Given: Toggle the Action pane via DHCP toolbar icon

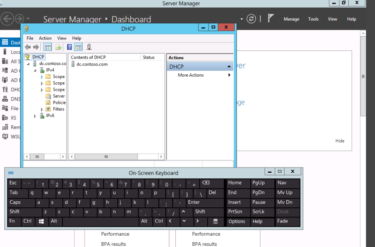Looking at the screenshot, I should click(78, 47).
